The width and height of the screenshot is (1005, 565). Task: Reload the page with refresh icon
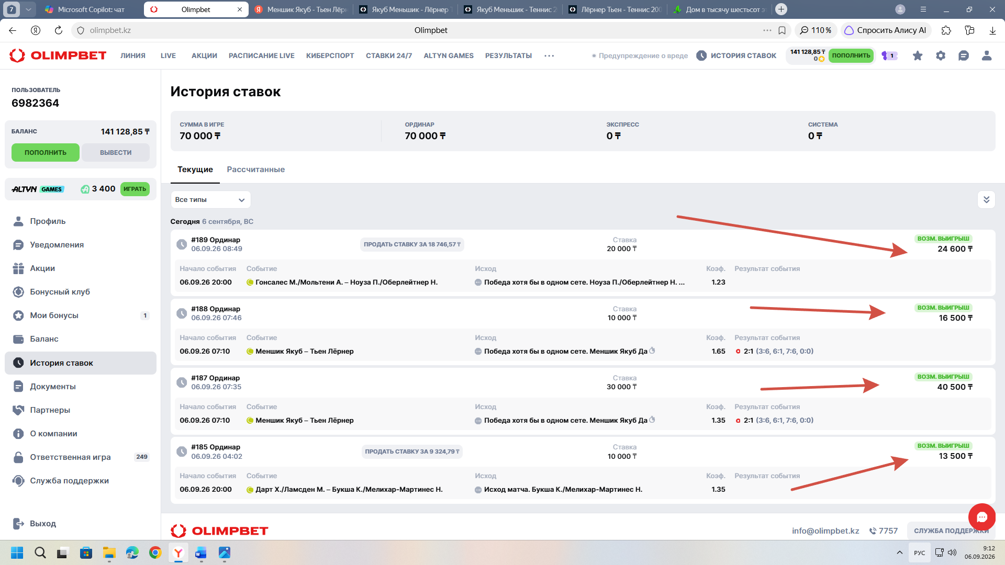pyautogui.click(x=59, y=30)
